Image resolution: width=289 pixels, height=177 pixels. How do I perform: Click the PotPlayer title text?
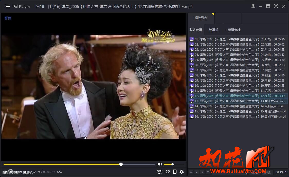[x=21, y=7]
